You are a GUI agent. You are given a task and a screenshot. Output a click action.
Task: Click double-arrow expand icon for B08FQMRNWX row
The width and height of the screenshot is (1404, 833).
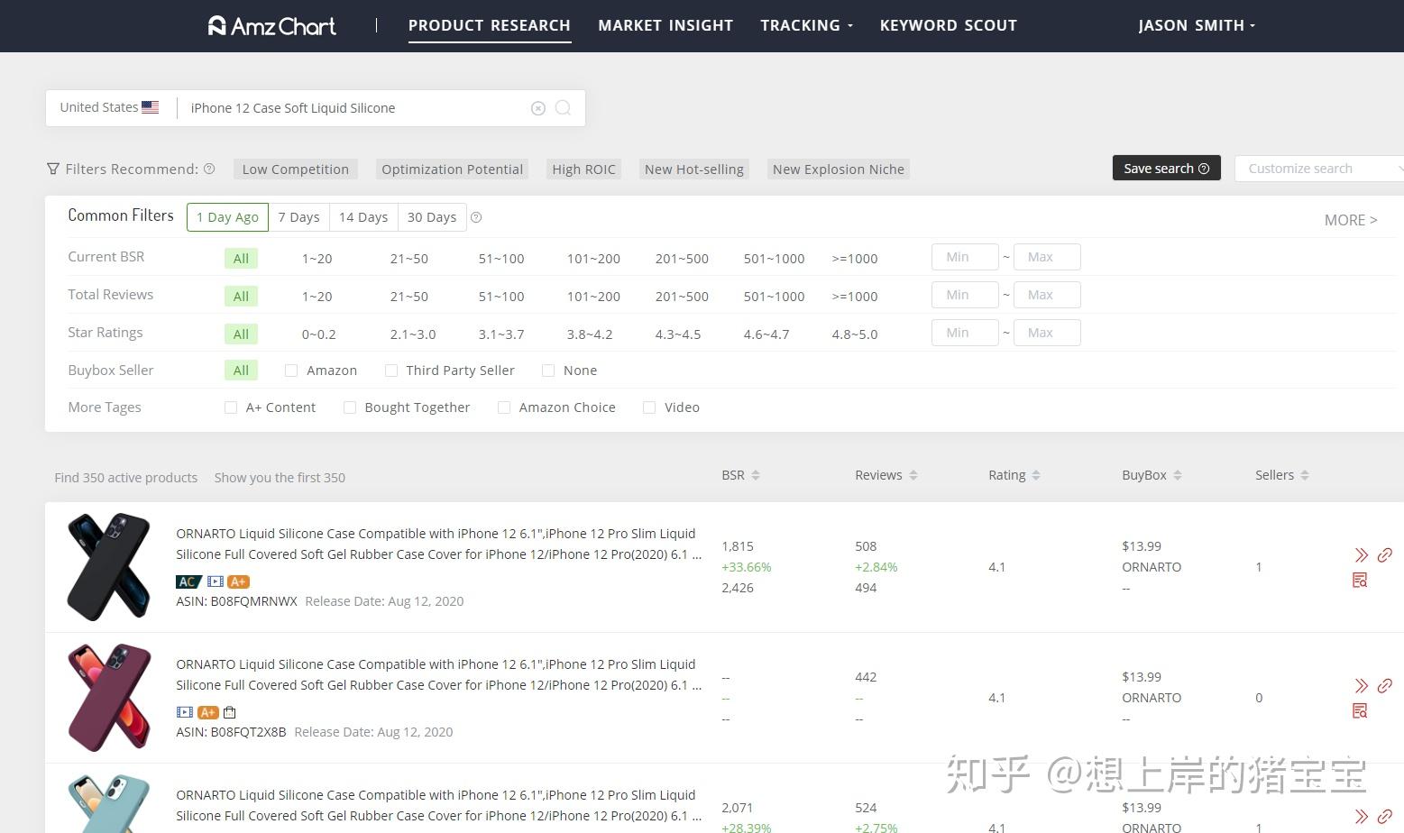pyautogui.click(x=1362, y=555)
